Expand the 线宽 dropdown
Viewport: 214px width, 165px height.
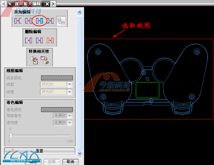click(70, 92)
